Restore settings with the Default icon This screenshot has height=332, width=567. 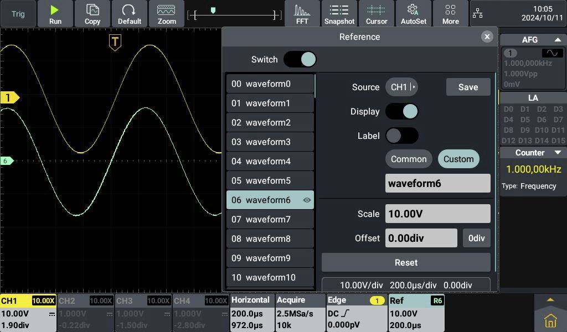click(x=130, y=13)
